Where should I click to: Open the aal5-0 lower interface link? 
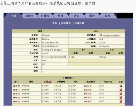[x=88, y=86]
